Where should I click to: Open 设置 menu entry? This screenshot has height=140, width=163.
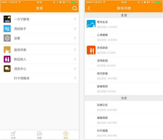point(39,38)
